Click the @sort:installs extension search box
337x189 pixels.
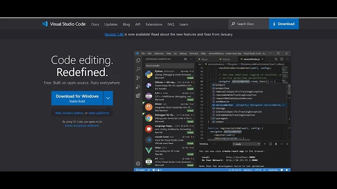point(169,65)
